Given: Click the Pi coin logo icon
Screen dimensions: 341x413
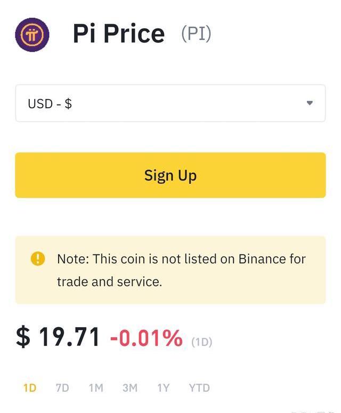Looking at the screenshot, I should [x=31, y=34].
